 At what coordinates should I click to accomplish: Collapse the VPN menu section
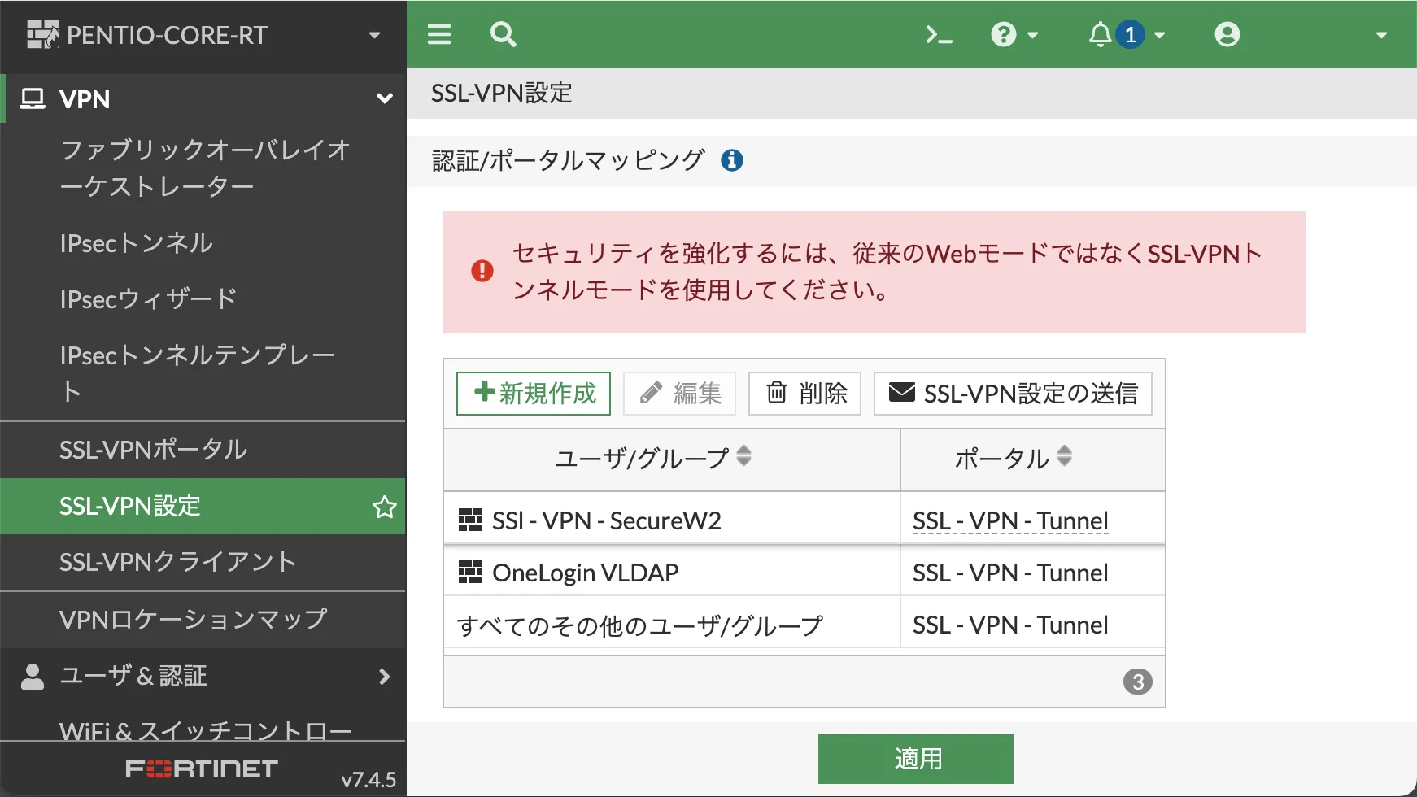coord(384,99)
